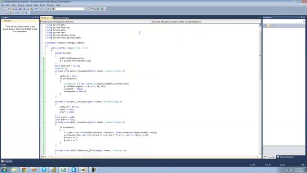The image size is (307, 173).
Task: Click the Open File folder icon
Action: coord(12,9)
